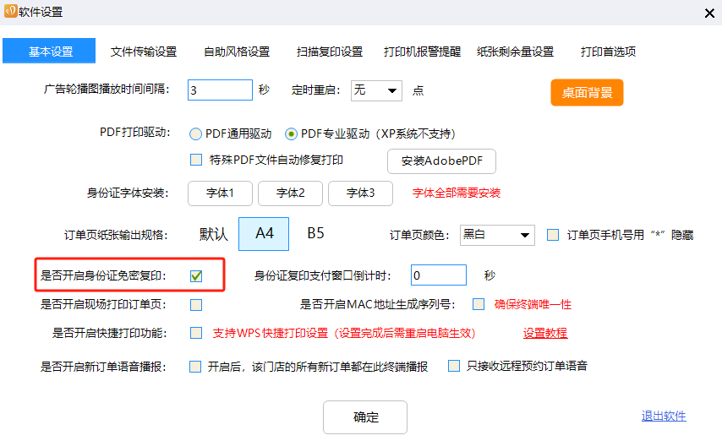Viewport: 722px width, 441px height.
Task: Switch to the 文件传输设置 tab
Action: 144,52
